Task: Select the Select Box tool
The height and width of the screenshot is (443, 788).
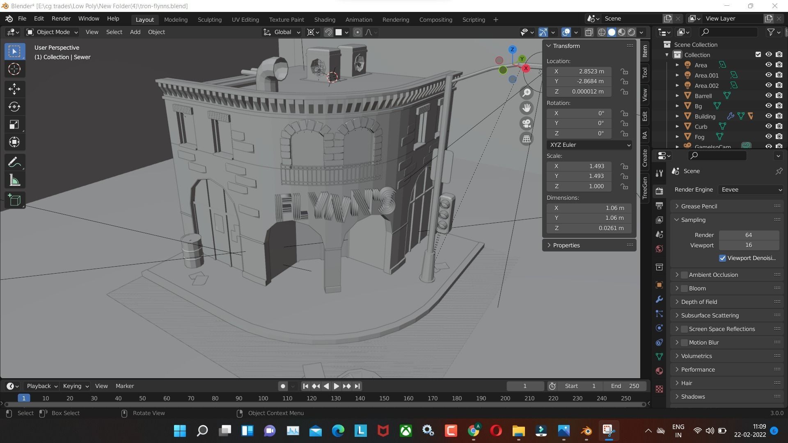Action: (x=14, y=51)
